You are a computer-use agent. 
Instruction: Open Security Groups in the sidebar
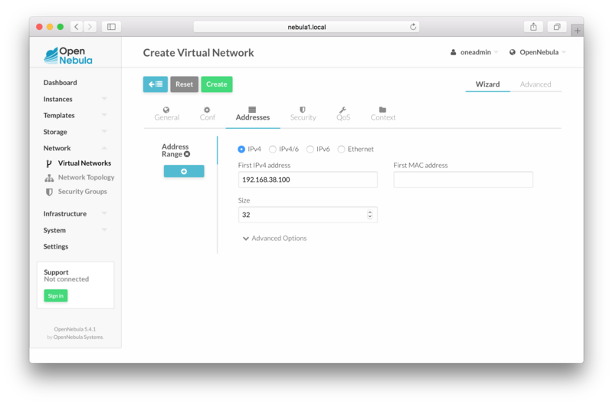(82, 192)
